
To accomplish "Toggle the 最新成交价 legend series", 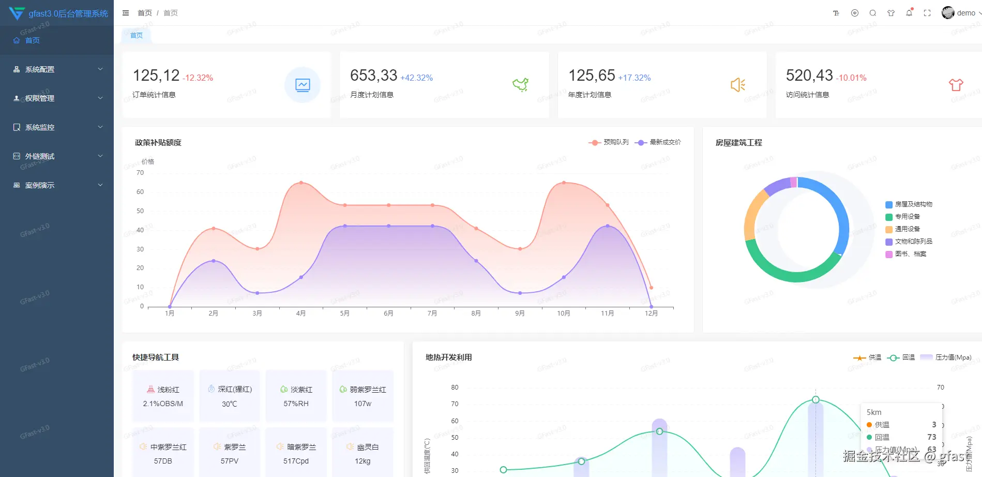I will (x=658, y=142).
